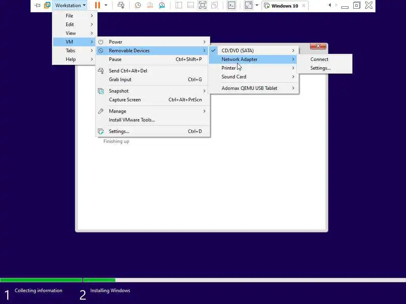Open Network Adapter Settings entry
This screenshot has height=304, width=406.
pos(325,68)
